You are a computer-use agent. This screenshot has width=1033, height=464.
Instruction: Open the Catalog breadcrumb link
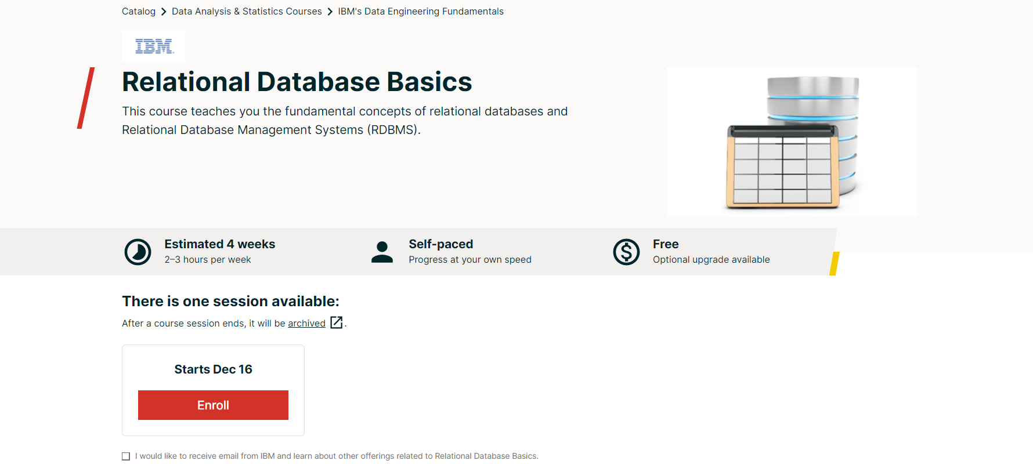click(x=139, y=12)
